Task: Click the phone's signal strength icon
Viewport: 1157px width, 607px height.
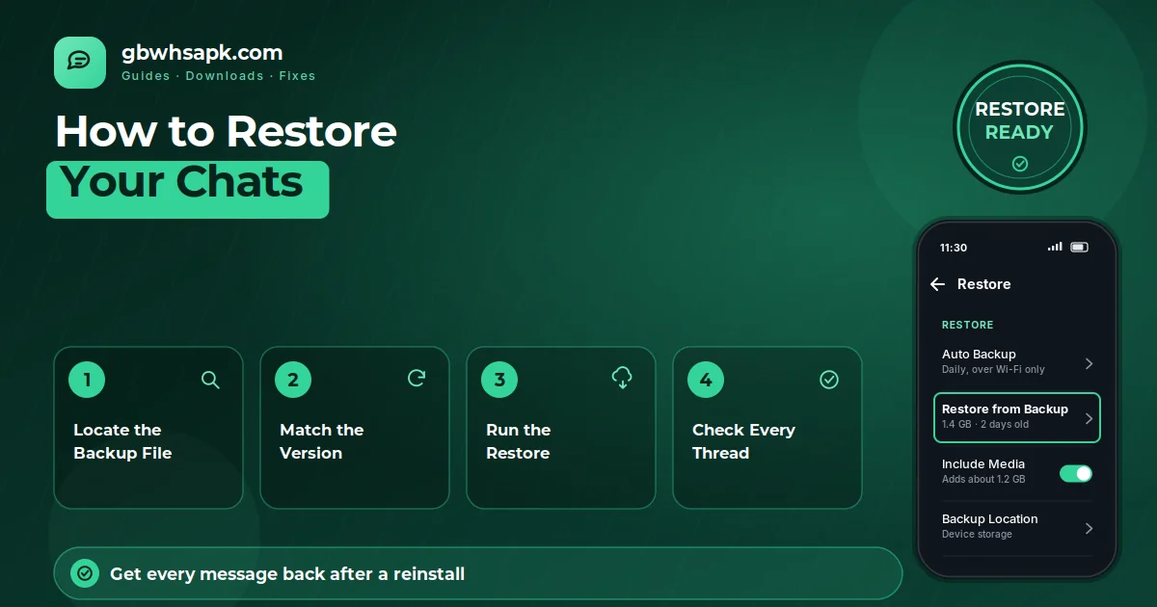Action: click(1055, 247)
